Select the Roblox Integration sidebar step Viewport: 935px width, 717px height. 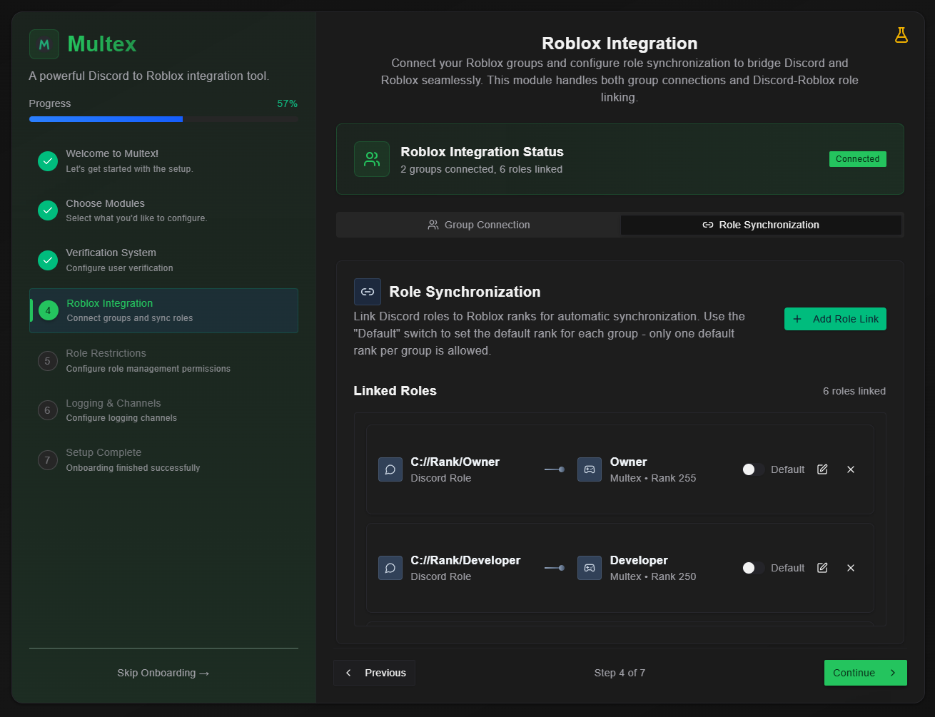[163, 310]
